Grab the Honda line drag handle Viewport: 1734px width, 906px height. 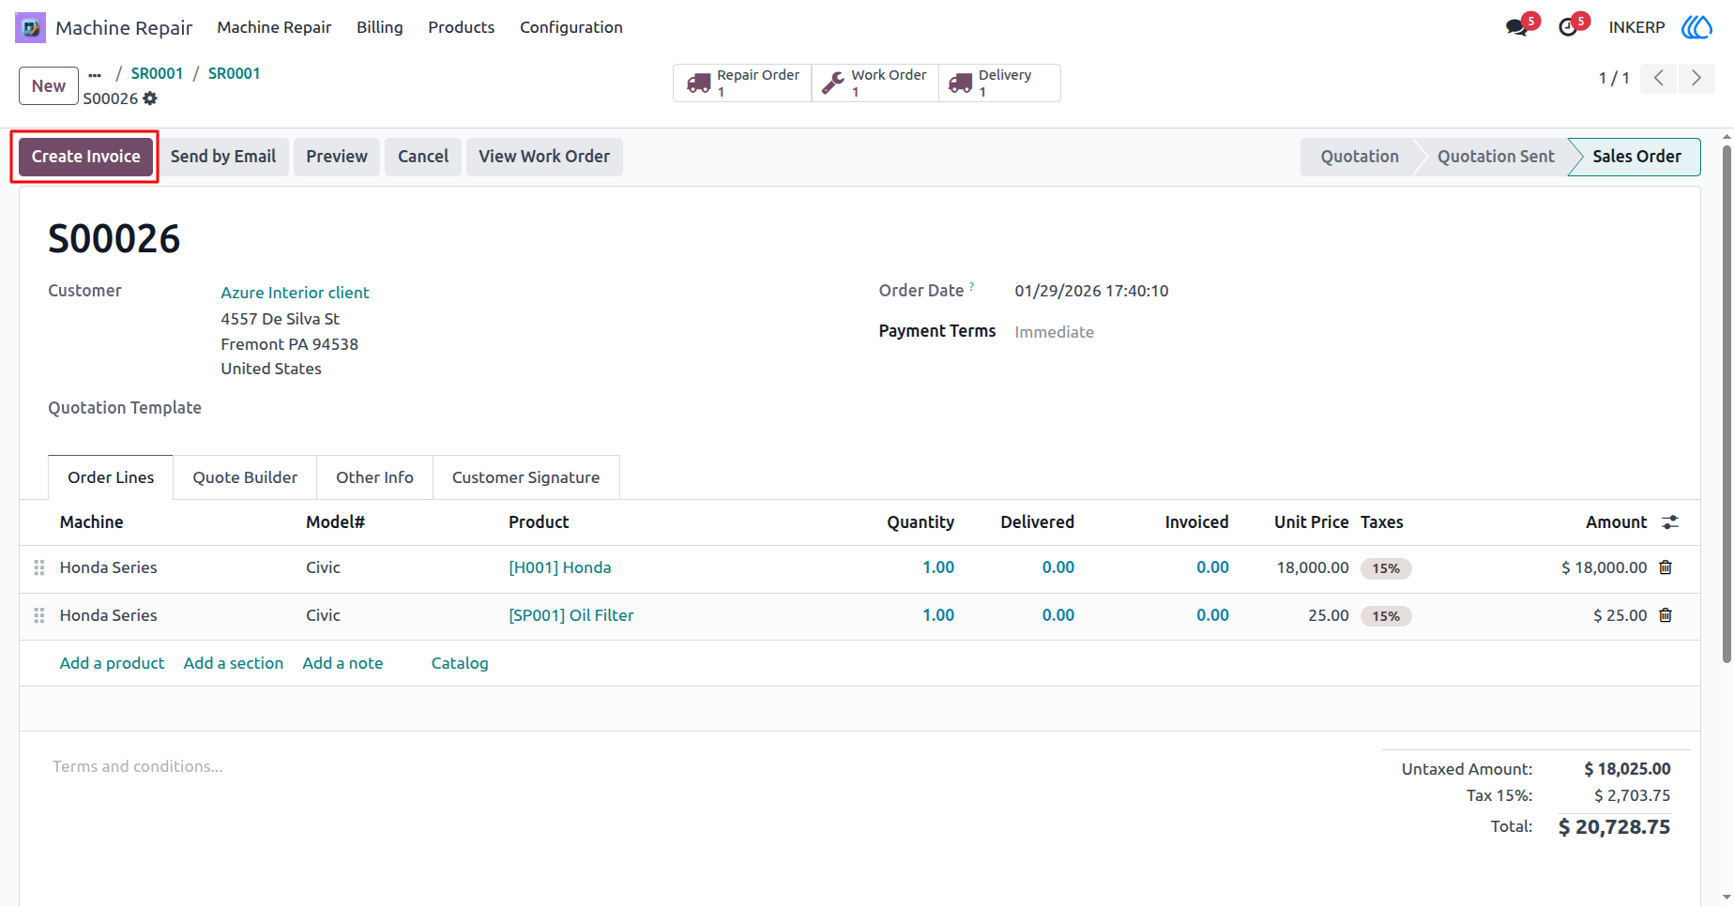39,567
